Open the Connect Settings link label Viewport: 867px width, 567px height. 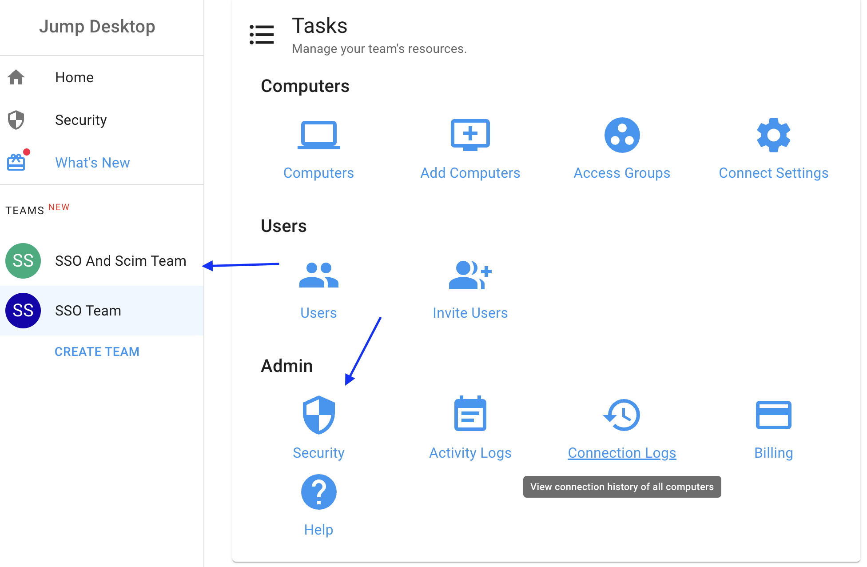tap(773, 173)
